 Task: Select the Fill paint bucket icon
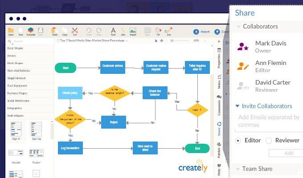(158, 31)
